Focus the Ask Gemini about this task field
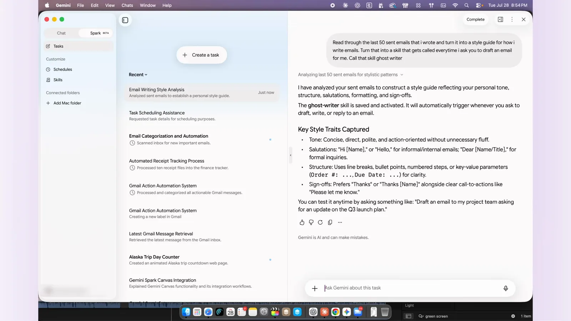 coord(410,288)
